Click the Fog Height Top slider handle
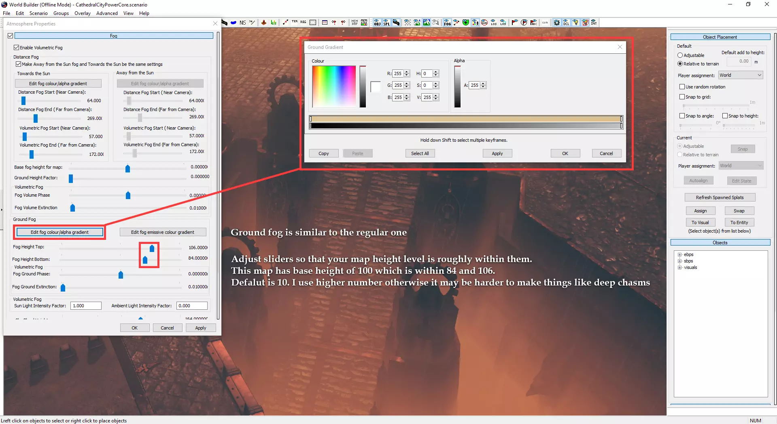 (152, 248)
